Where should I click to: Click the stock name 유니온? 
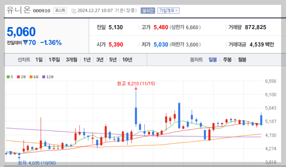pyautogui.click(x=18, y=10)
